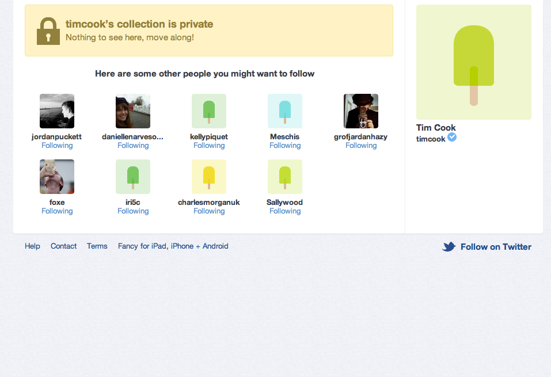
Task: Open the Terms footer link
Action: (97, 246)
